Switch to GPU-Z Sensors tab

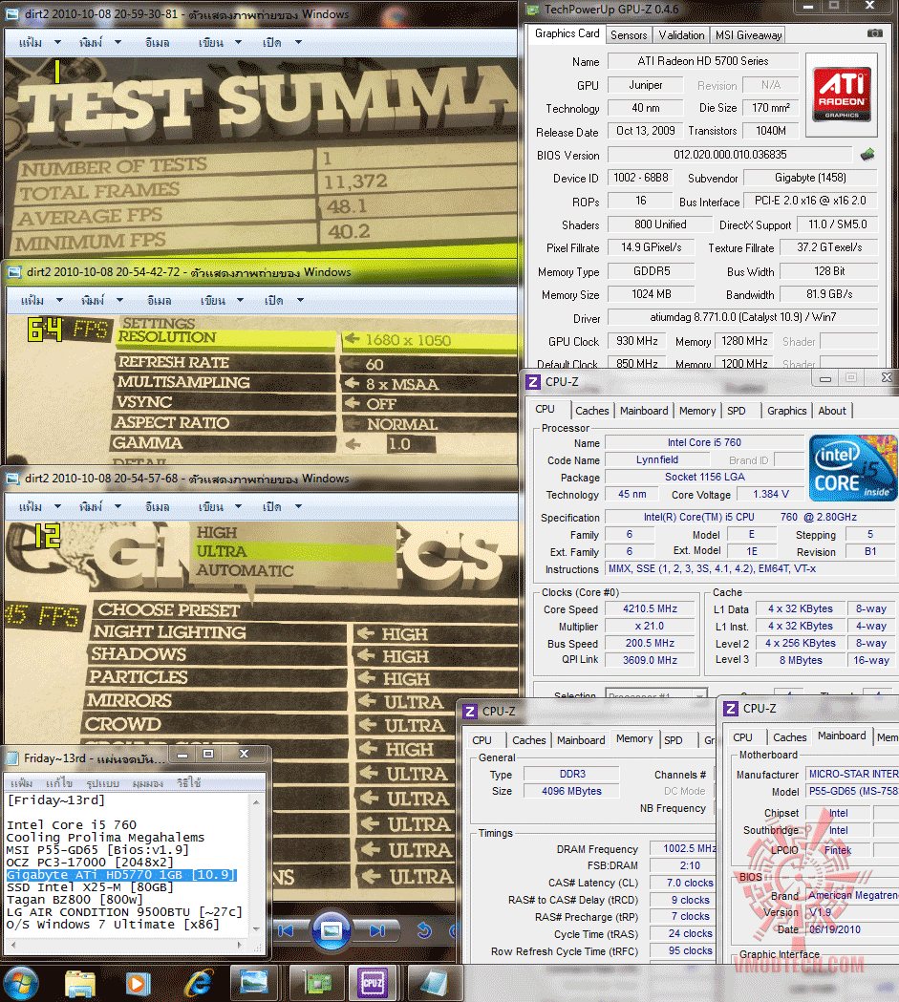coord(629,35)
